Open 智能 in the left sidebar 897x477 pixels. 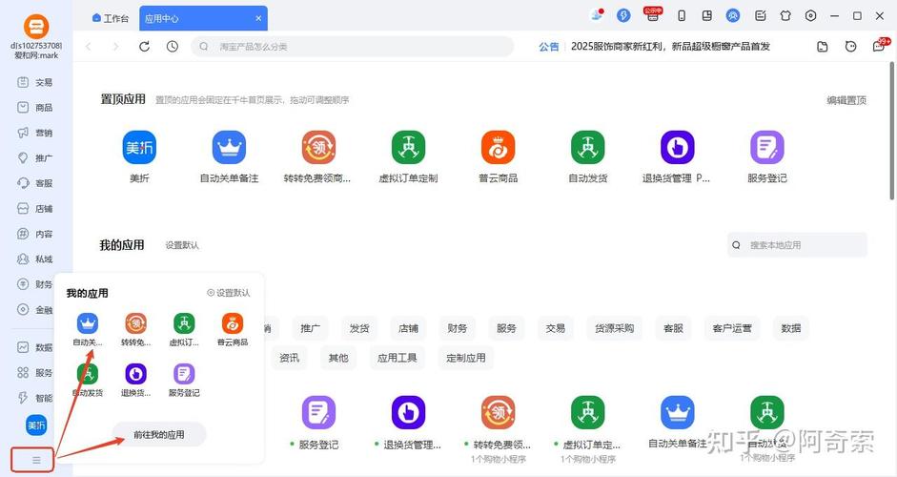point(35,398)
